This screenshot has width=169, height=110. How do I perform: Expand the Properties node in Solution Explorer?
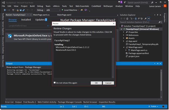point(123,32)
